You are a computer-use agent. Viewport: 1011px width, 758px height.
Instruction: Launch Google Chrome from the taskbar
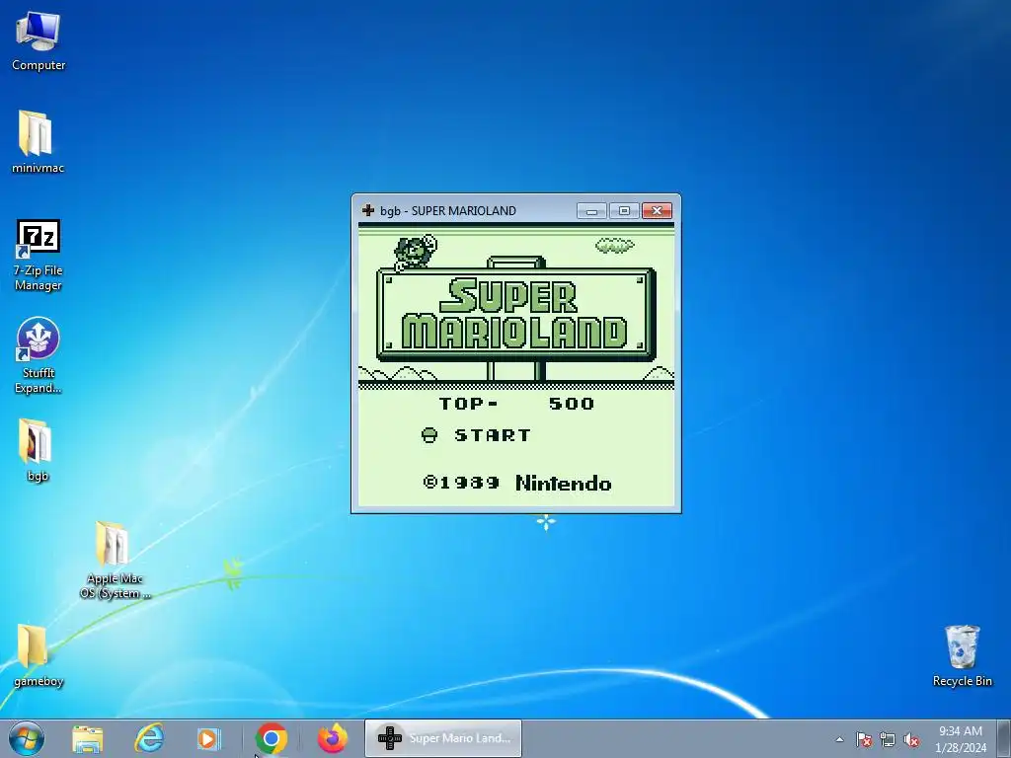click(272, 738)
